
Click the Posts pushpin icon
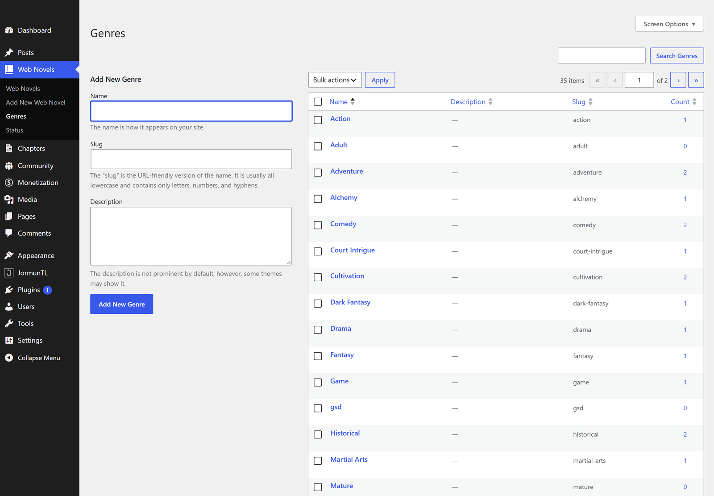(x=9, y=53)
